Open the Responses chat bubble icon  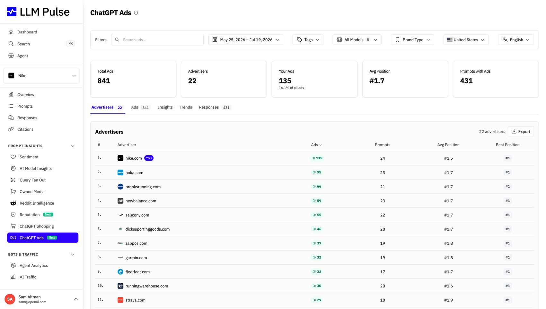point(11,118)
